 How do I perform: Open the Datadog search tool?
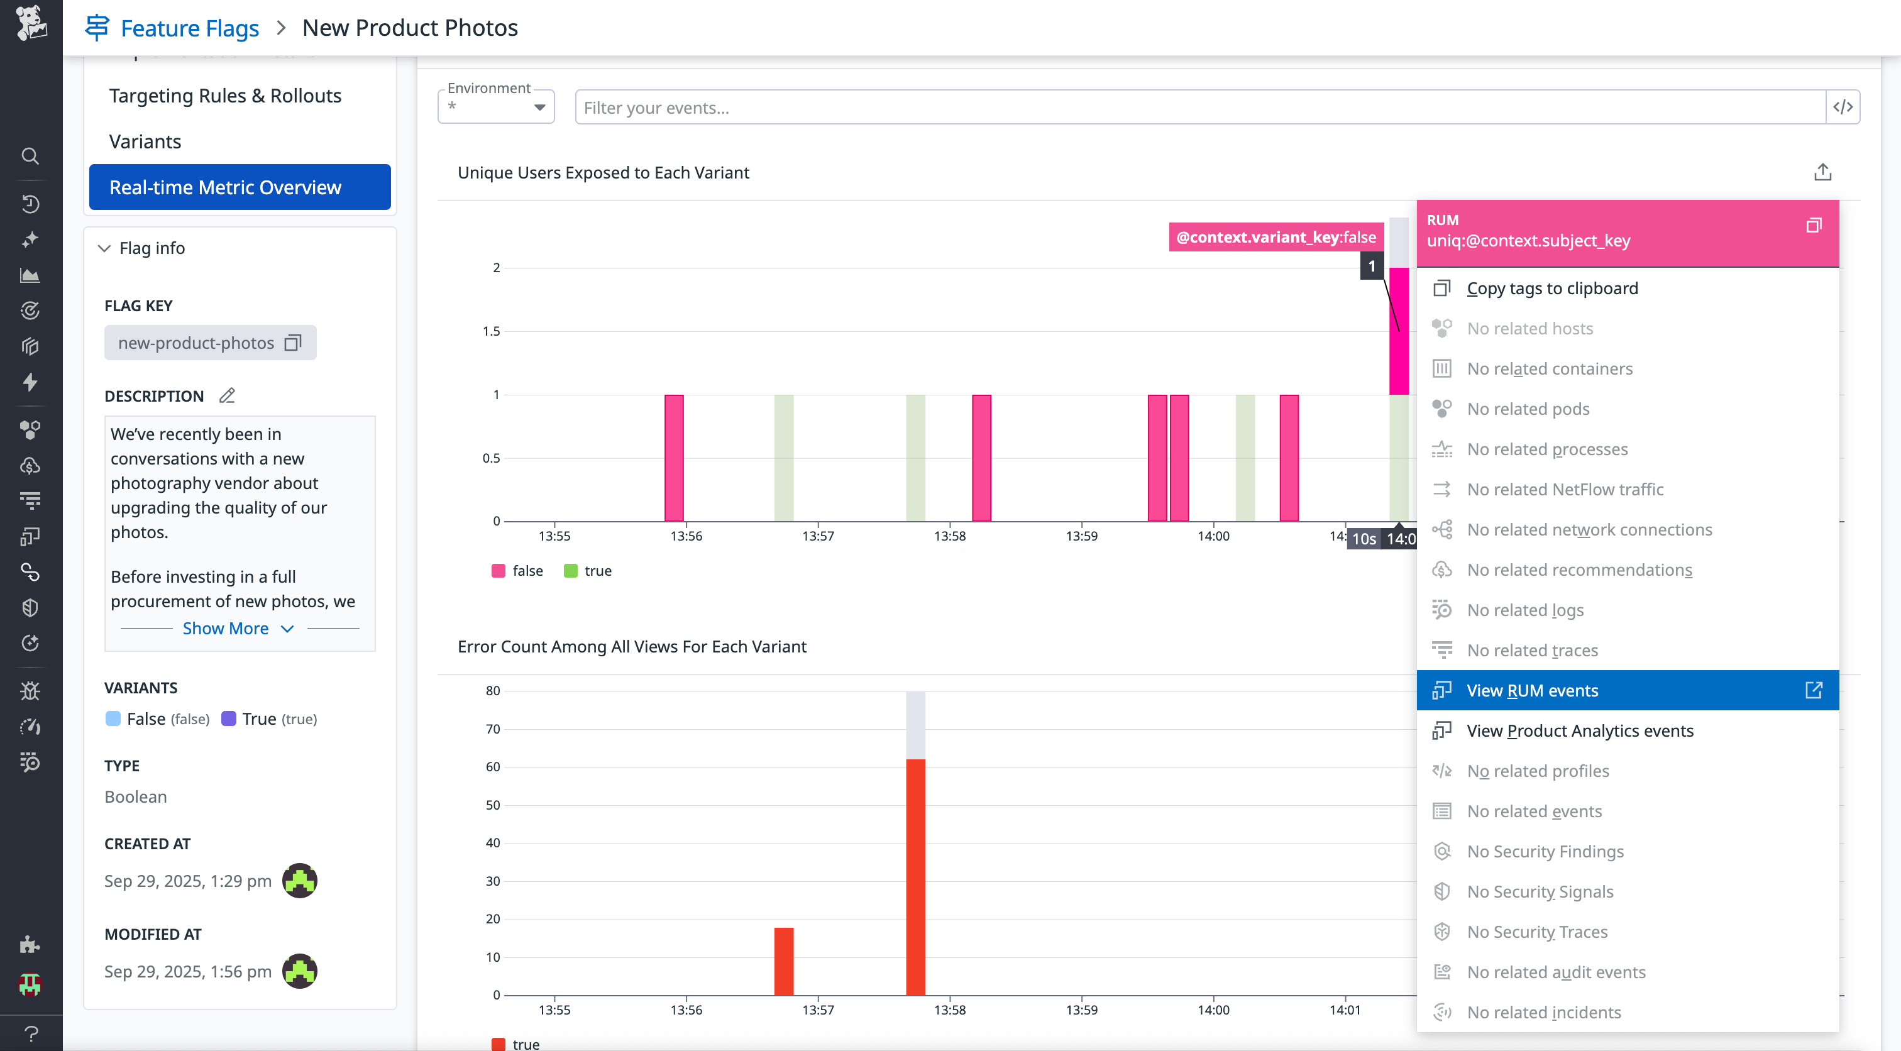(x=30, y=156)
